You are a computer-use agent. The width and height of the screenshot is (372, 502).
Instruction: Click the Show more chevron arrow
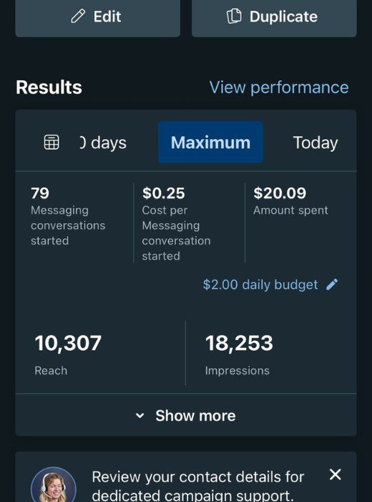140,415
